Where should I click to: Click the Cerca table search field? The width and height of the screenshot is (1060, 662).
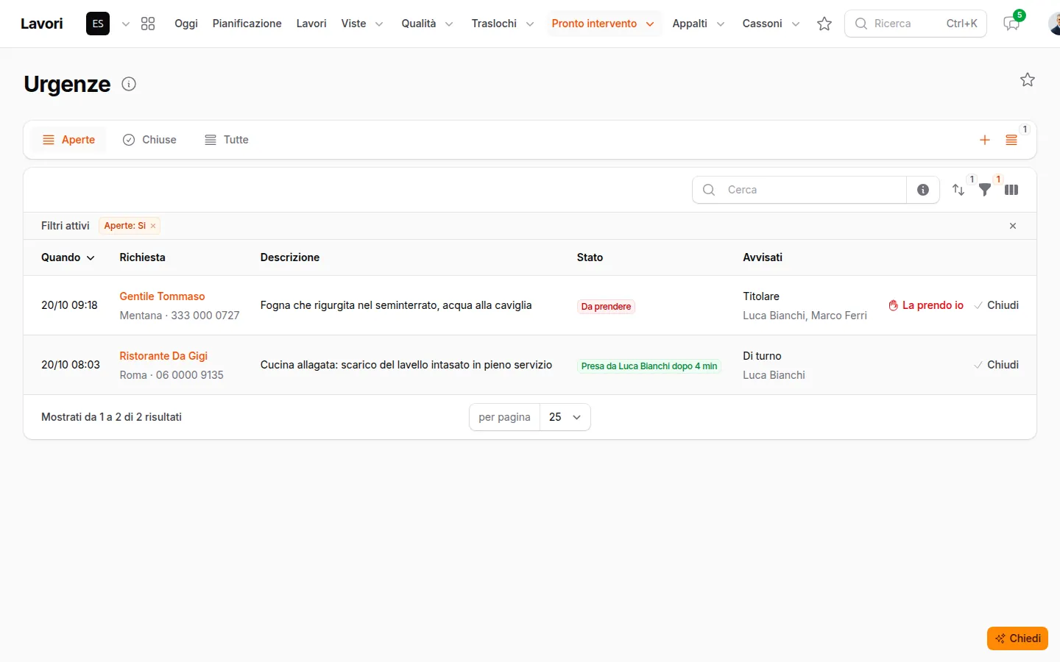(x=799, y=190)
